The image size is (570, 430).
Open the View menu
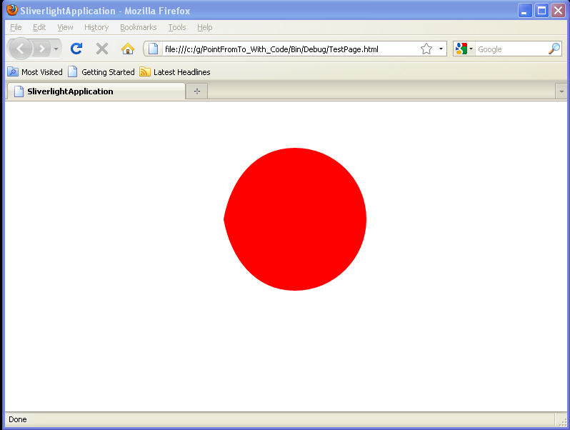coord(65,27)
